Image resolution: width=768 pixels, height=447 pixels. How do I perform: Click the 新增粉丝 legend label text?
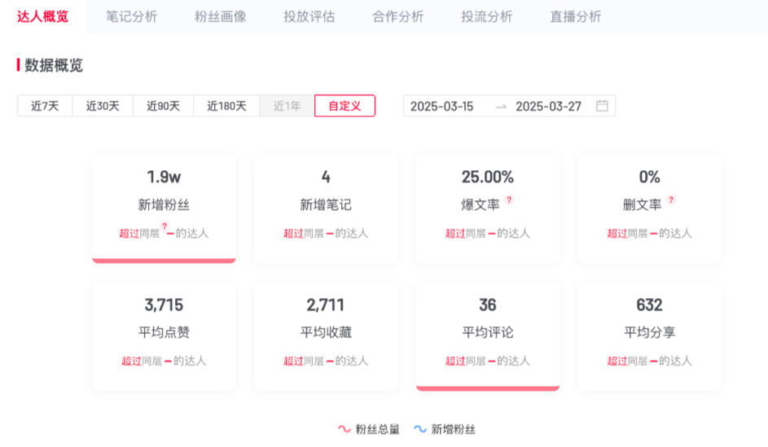point(453,429)
